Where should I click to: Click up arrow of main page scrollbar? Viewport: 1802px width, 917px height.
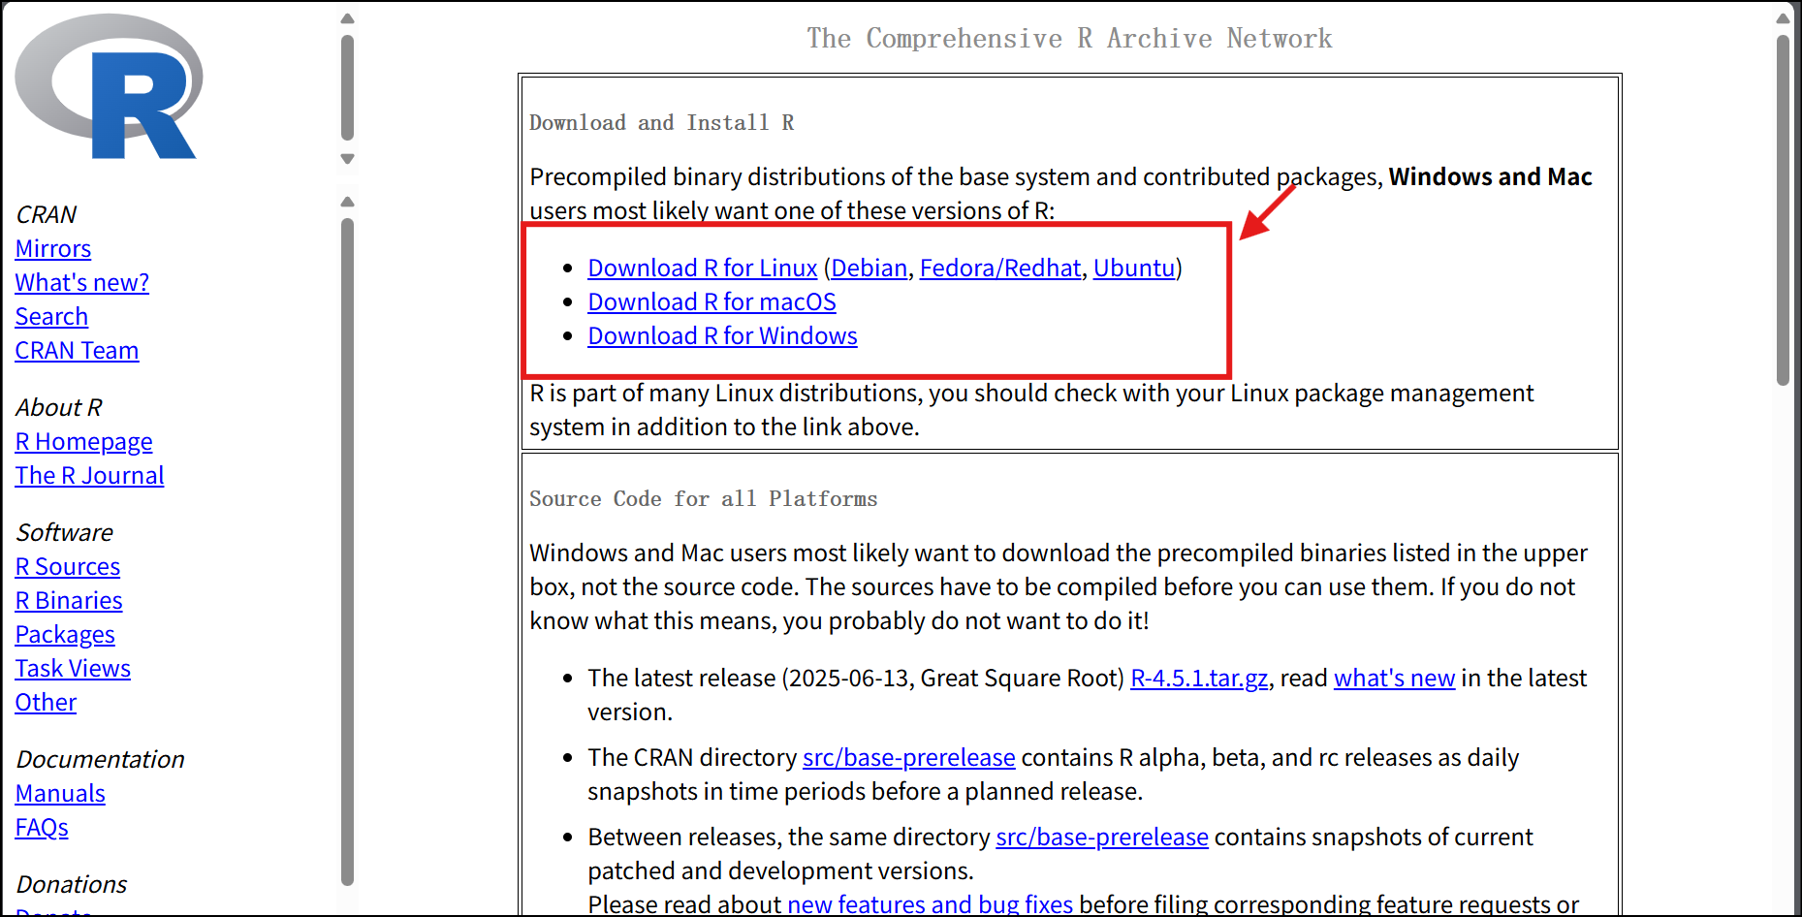[1783, 18]
